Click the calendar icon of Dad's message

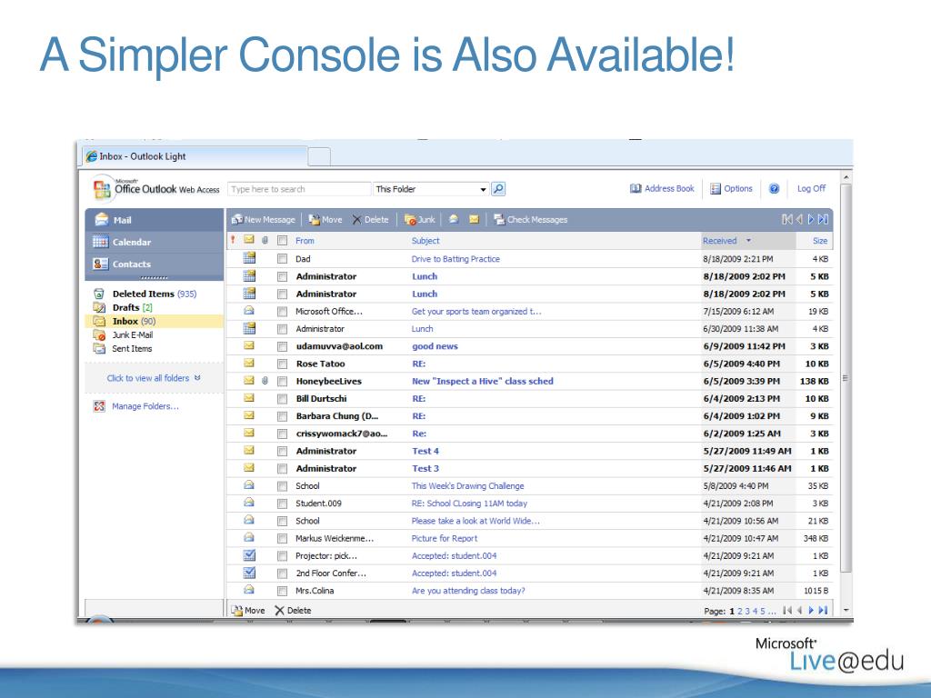click(249, 257)
